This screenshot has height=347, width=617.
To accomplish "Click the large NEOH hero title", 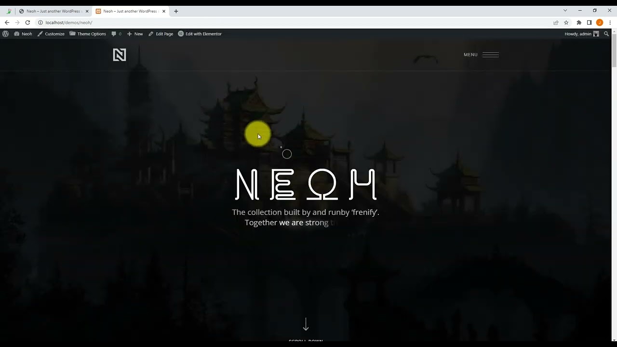I will (306, 184).
